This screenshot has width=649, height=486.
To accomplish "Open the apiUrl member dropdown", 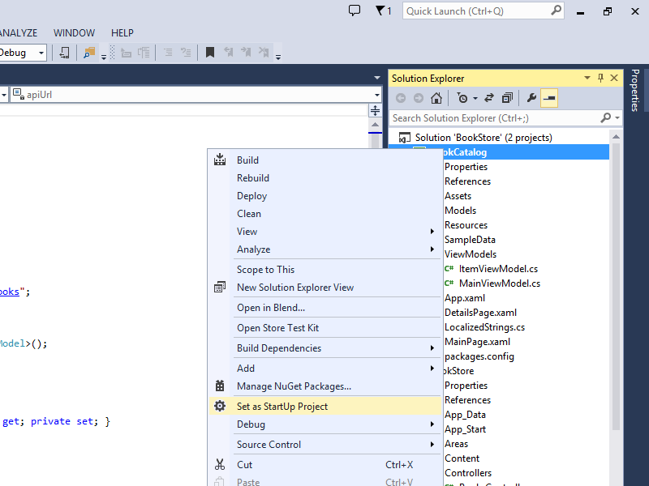I will click(376, 95).
